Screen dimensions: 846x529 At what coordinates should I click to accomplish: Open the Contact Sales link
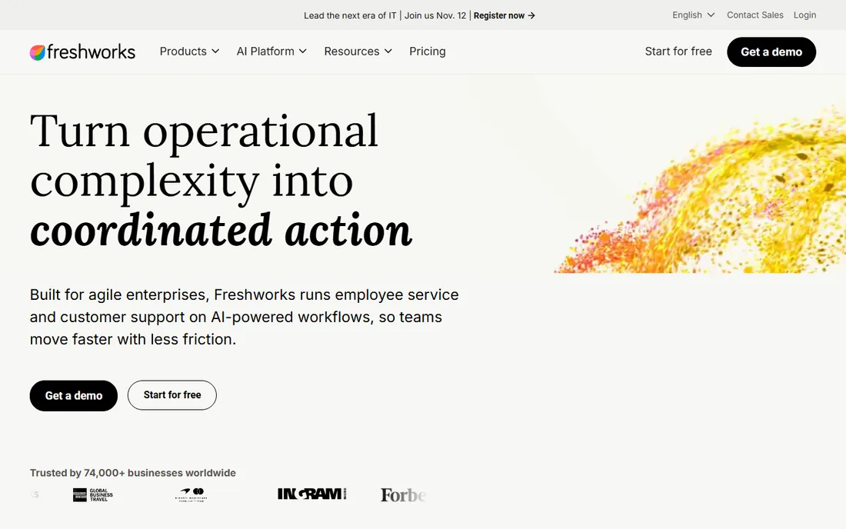[754, 15]
